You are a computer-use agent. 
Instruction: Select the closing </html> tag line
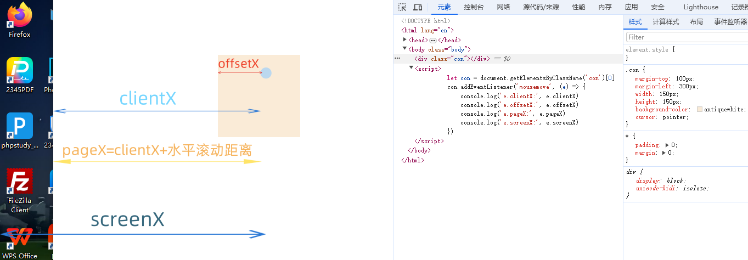pyautogui.click(x=413, y=160)
